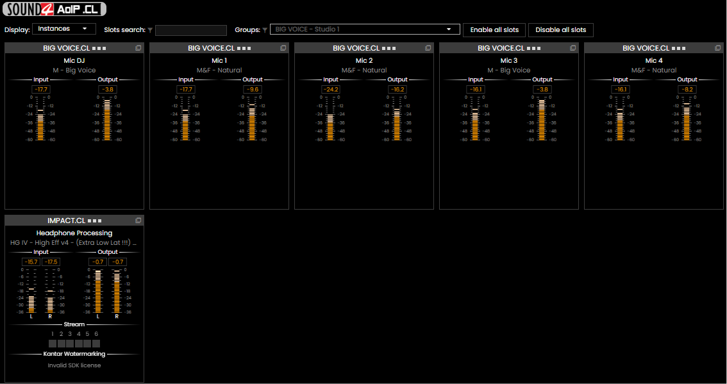The image size is (727, 384).
Task: Click Mic 3 input value -16.1
Action: tap(476, 90)
